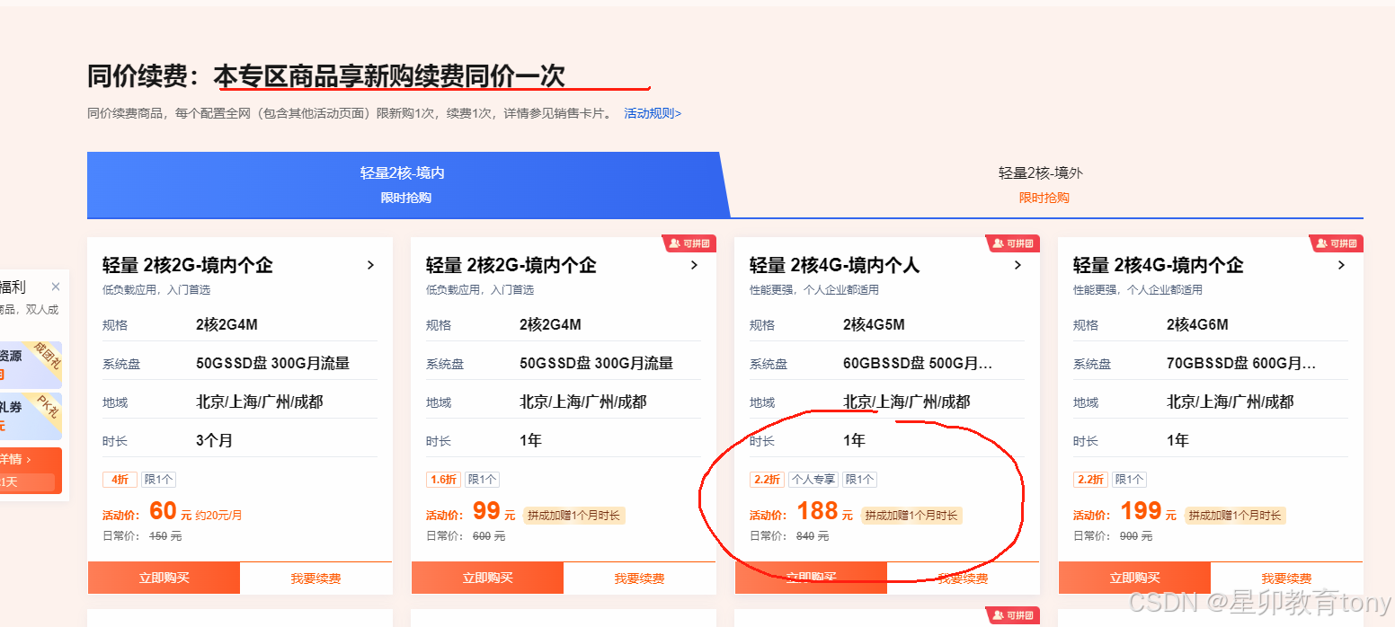Click the 199 元 activity price
Image resolution: width=1395 pixels, height=627 pixels.
tap(1148, 512)
